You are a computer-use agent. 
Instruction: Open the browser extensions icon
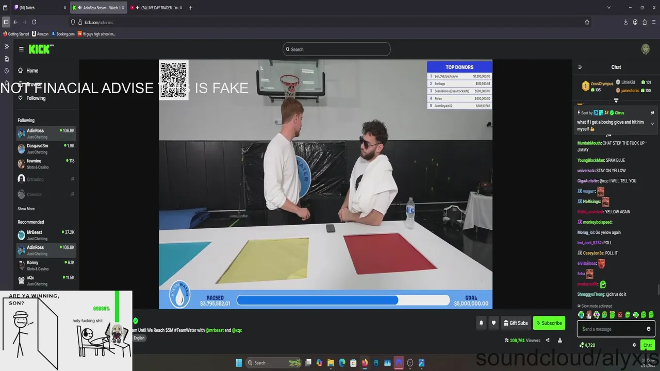coord(645,22)
